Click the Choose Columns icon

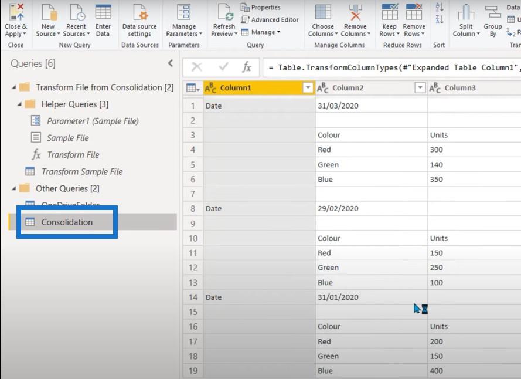pyautogui.click(x=323, y=12)
